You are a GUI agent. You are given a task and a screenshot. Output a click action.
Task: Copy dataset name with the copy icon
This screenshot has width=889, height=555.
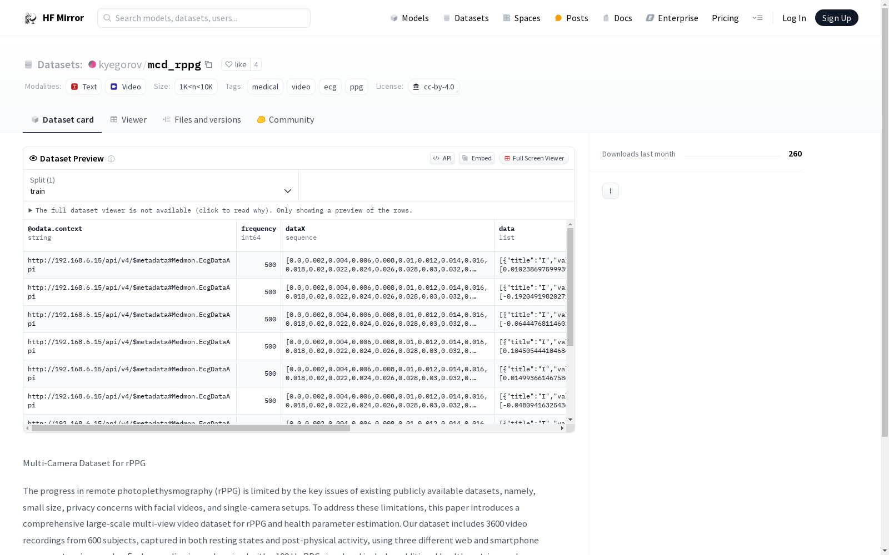pos(208,64)
